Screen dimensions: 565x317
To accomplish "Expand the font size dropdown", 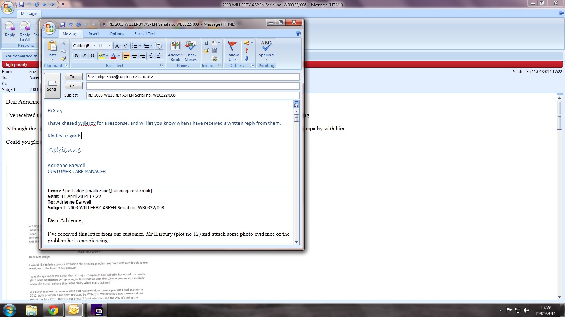I will pyautogui.click(x=109, y=46).
